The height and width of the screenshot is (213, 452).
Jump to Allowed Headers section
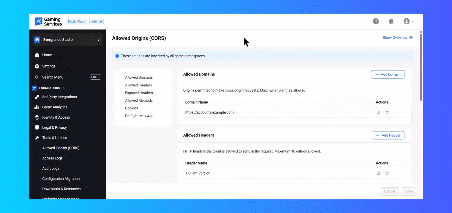pyautogui.click(x=138, y=85)
